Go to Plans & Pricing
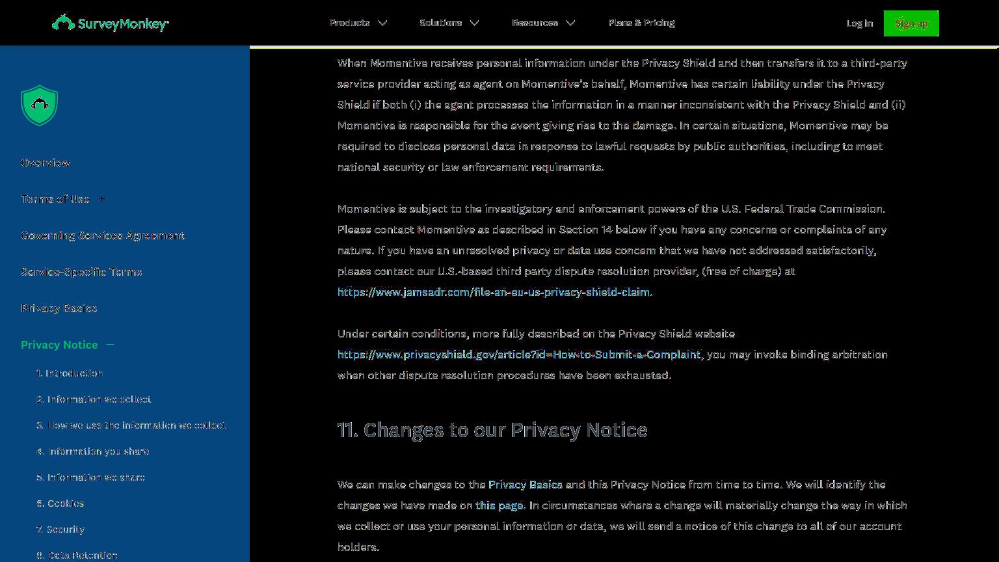This screenshot has height=562, width=999. coord(641,23)
